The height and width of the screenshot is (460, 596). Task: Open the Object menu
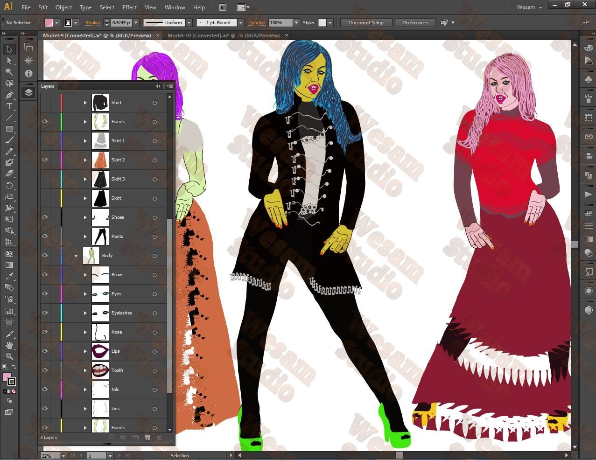pyautogui.click(x=63, y=7)
